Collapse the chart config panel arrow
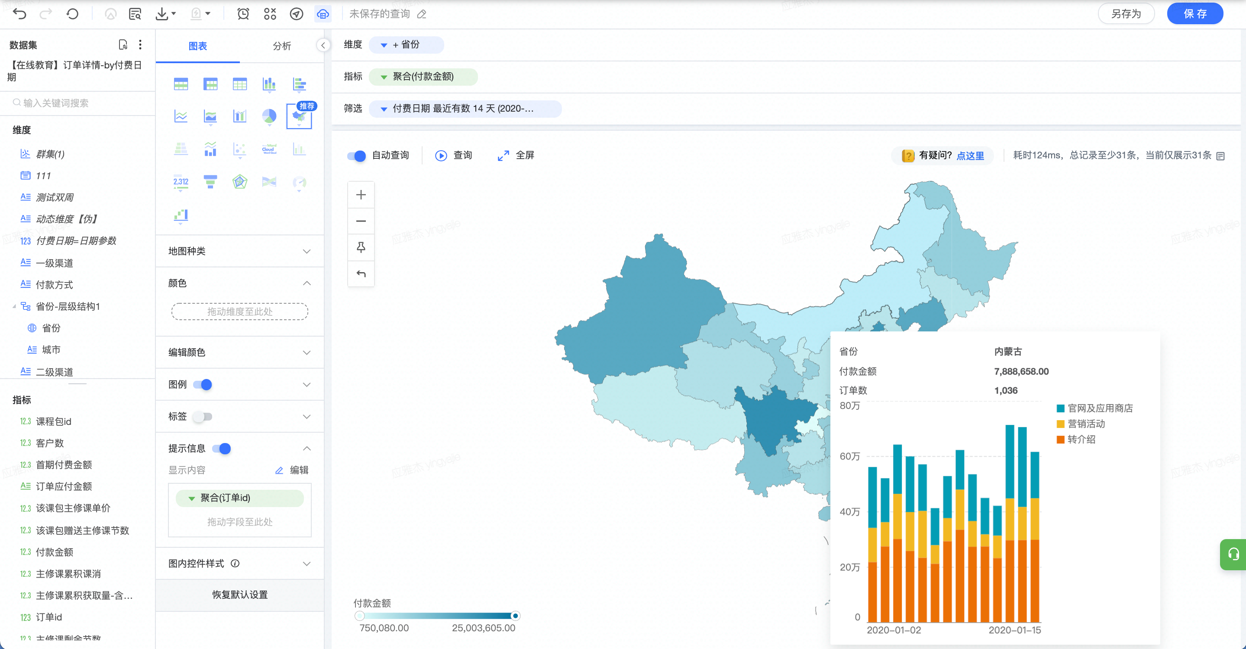The width and height of the screenshot is (1246, 649). pyautogui.click(x=323, y=45)
